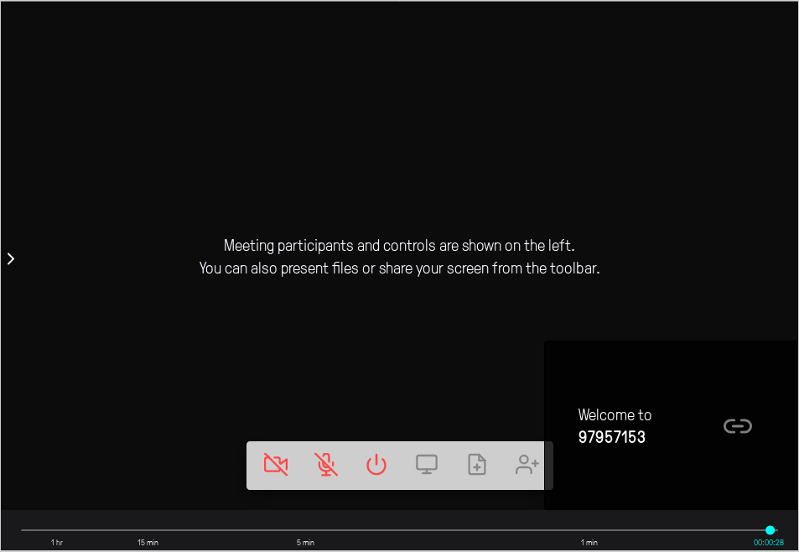Select the 1 min timeline marker
Viewport: 799px width, 552px height.
tap(589, 542)
